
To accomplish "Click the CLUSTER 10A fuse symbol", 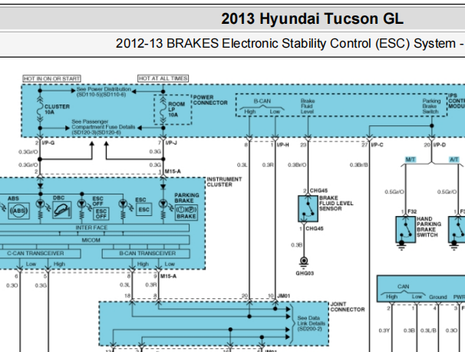I will 40,109.
